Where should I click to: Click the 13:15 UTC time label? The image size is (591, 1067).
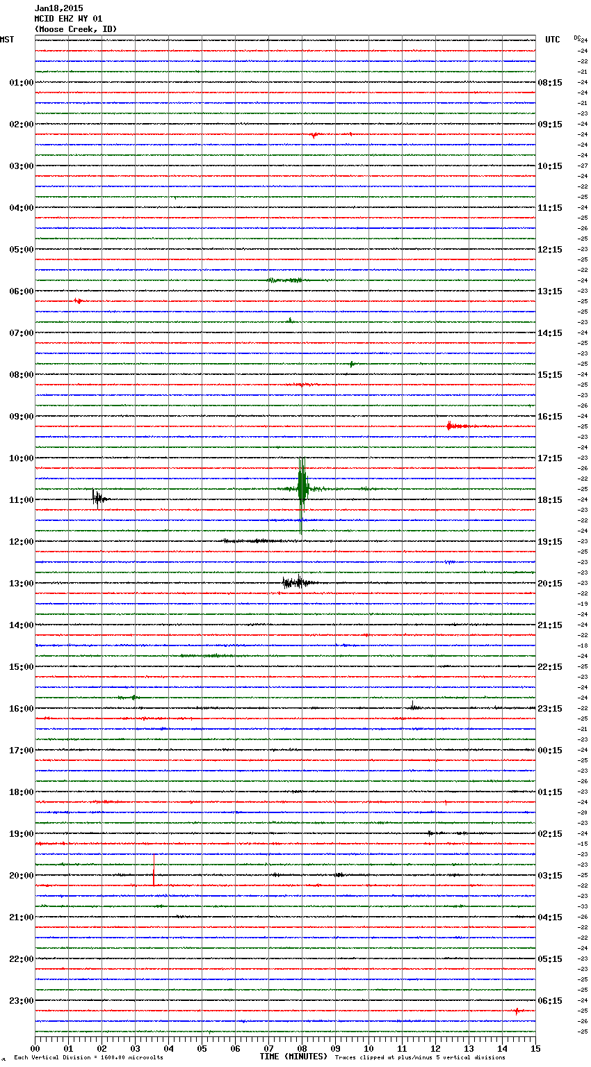coord(550,291)
